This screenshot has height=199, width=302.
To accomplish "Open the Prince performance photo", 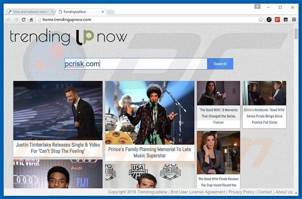I will coord(149,113).
